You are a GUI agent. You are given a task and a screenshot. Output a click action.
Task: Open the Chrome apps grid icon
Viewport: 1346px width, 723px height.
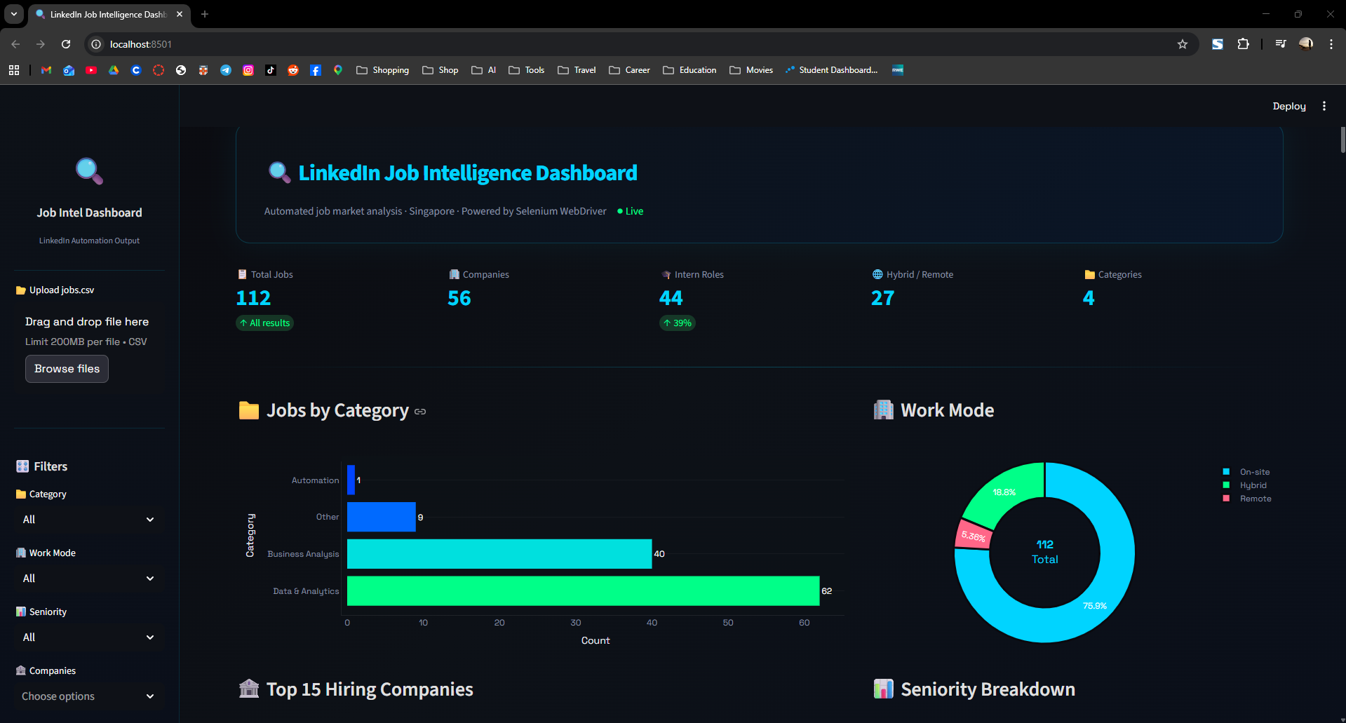pyautogui.click(x=14, y=70)
